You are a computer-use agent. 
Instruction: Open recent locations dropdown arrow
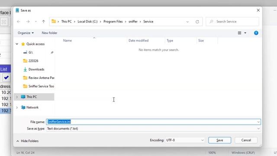click(x=35, y=22)
